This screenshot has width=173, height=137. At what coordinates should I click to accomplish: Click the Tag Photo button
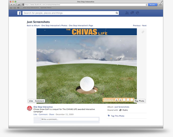coord(140,101)
